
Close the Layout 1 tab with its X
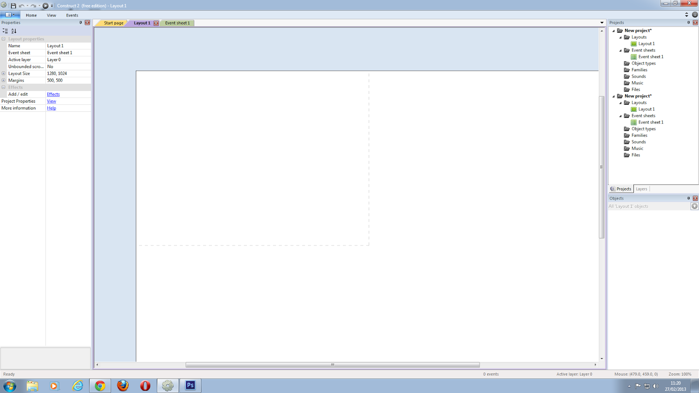point(156,23)
